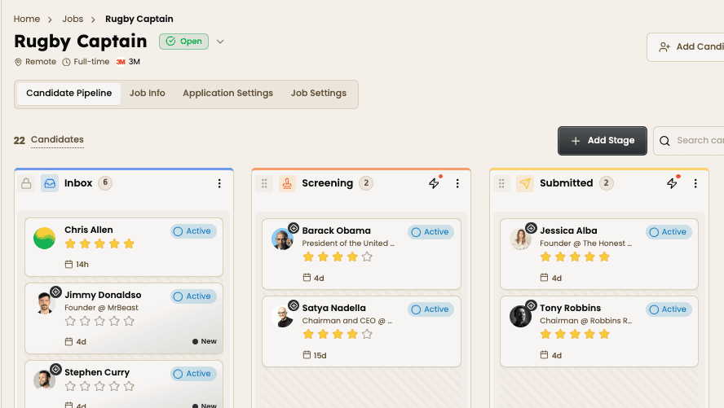
Task: Open the Screening stage options menu
Action: pyautogui.click(x=457, y=183)
